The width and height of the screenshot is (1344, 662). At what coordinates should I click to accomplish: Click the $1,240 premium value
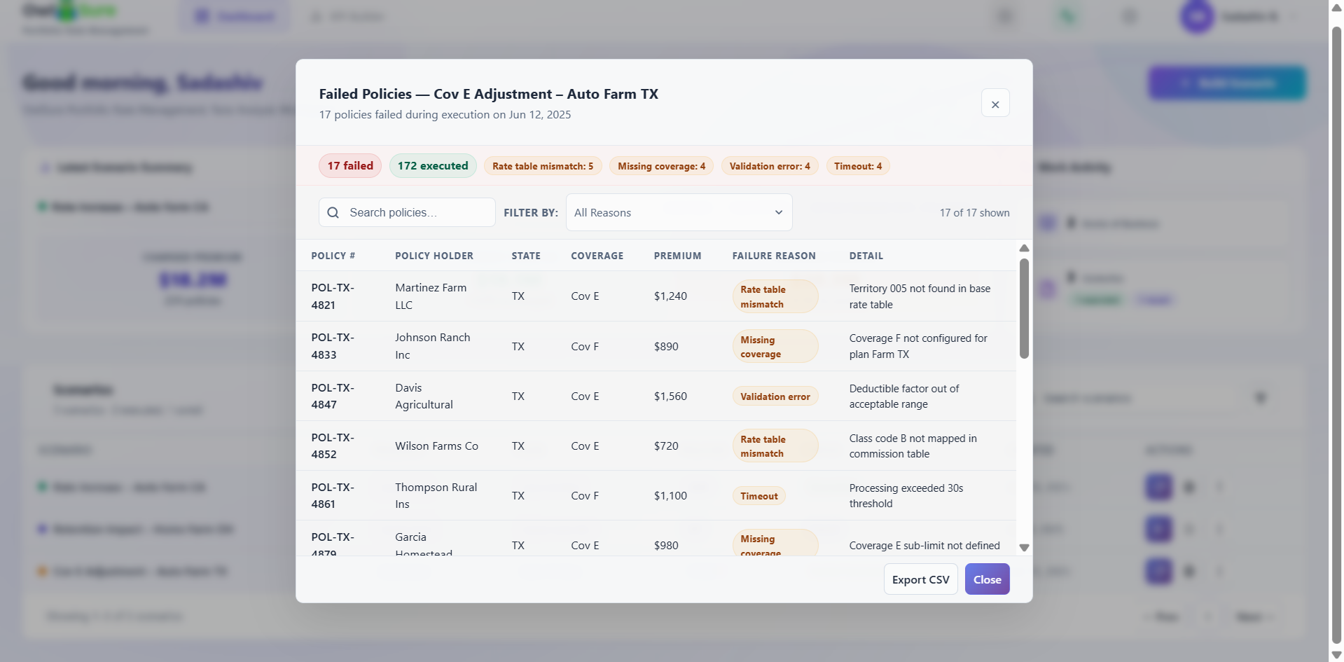[670, 296]
